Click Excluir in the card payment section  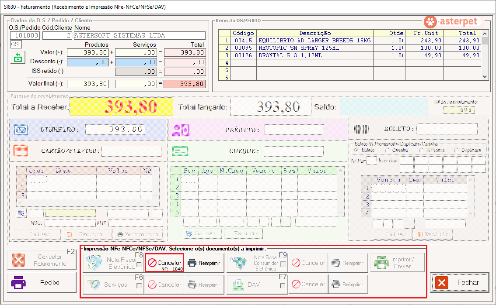point(87,234)
